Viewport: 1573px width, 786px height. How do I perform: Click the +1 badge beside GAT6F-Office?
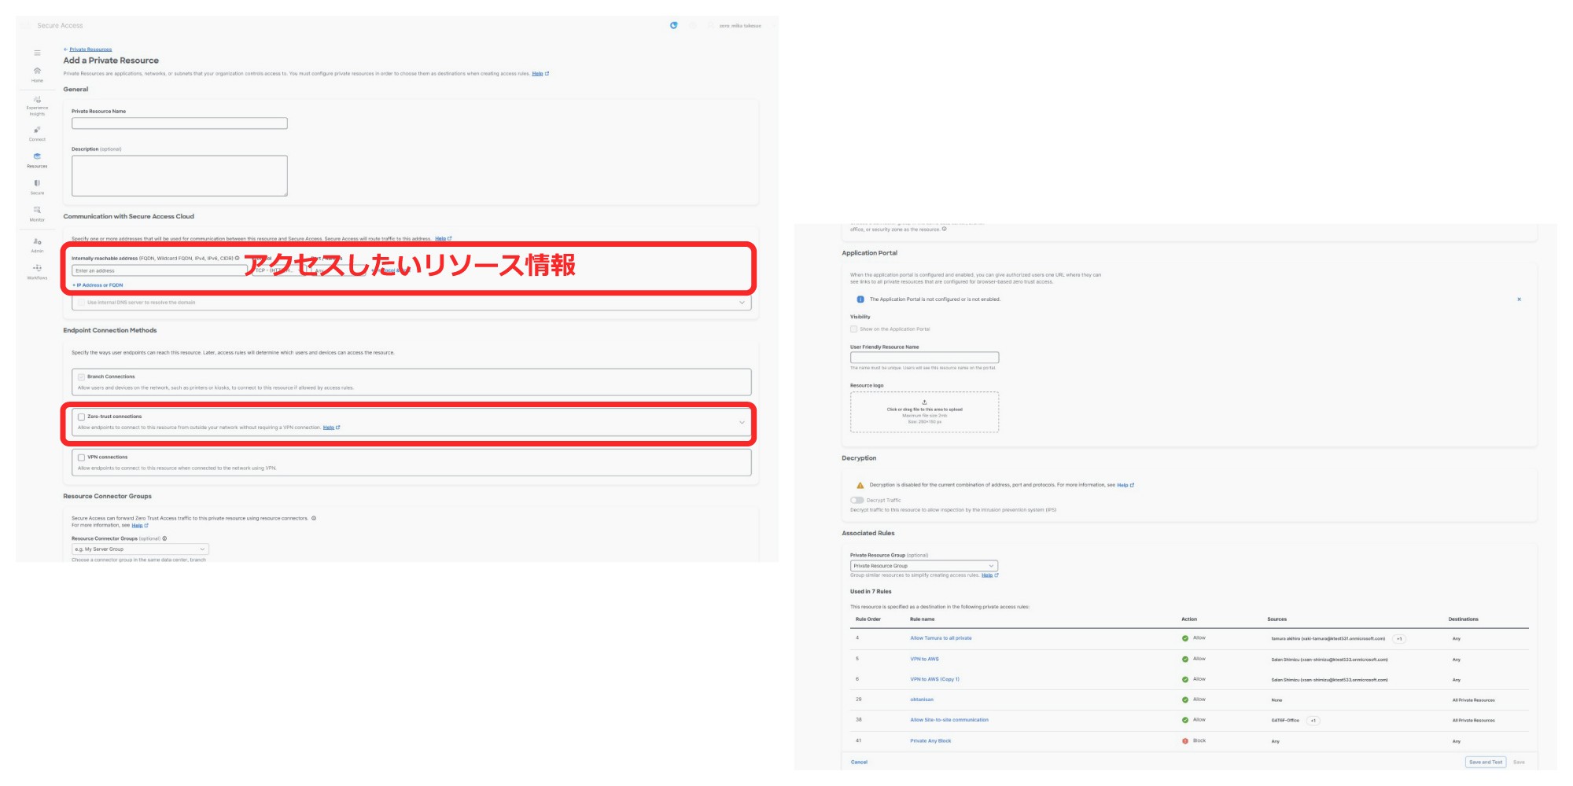[x=1313, y=721]
